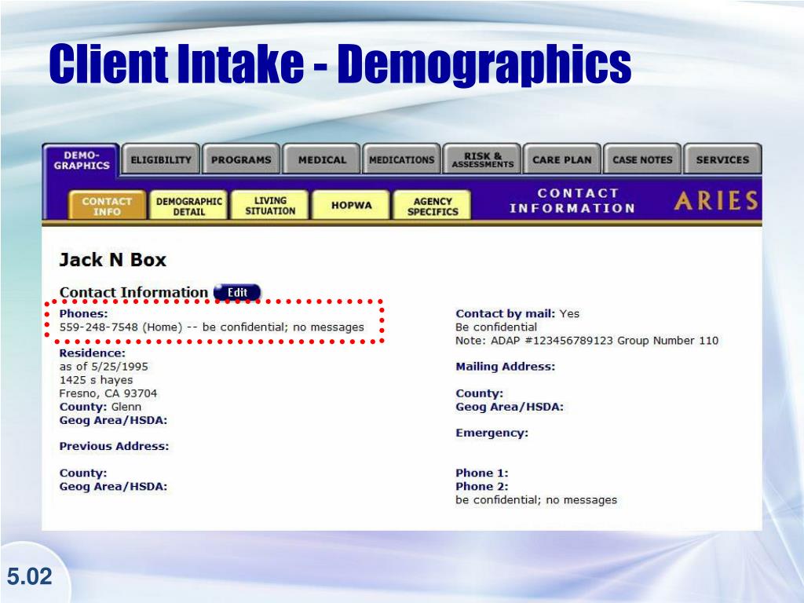The image size is (804, 603).
Task: Select the Fresno, CA 93704 line
Action: pyautogui.click(x=108, y=393)
